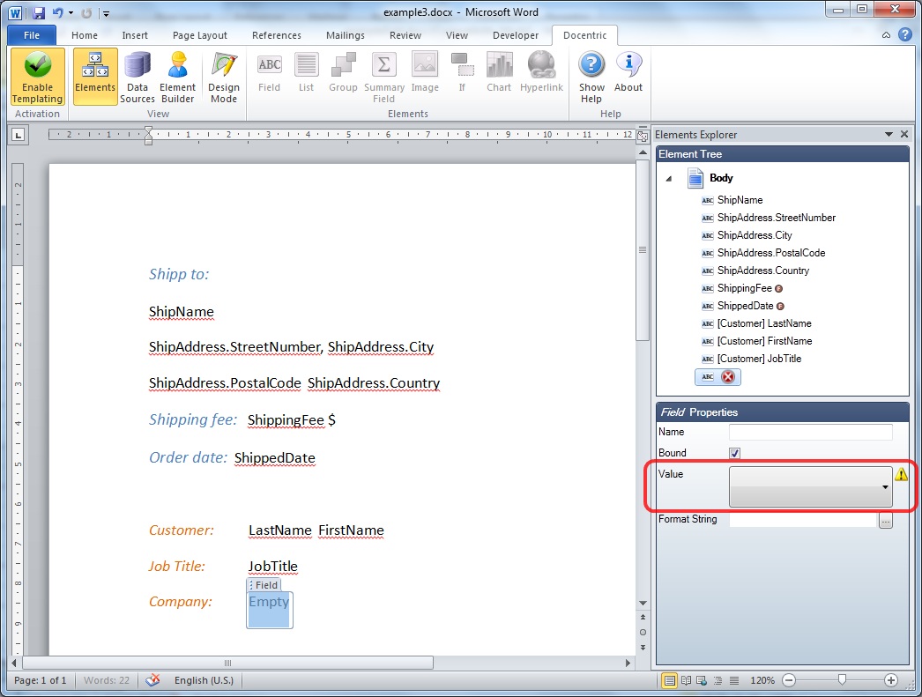Toggle Design Mode
Image resolution: width=922 pixels, height=697 pixels.
pos(223,77)
